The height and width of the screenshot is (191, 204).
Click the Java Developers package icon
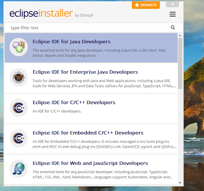coord(19,47)
